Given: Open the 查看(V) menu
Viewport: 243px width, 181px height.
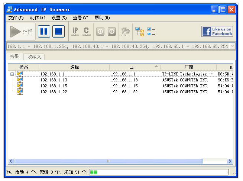Looking at the screenshot, I should [x=81, y=18].
